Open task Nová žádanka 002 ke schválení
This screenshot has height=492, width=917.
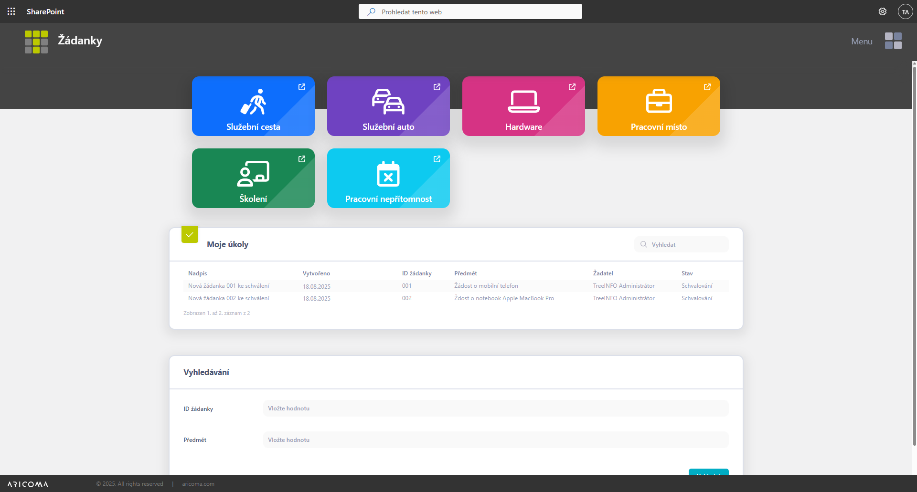[x=229, y=298]
